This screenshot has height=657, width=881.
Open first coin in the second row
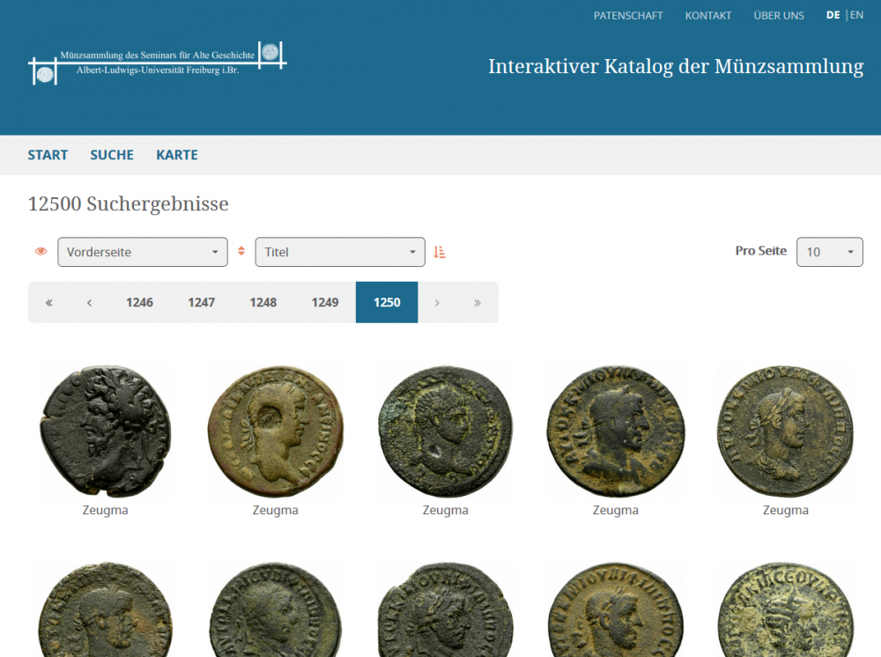(x=105, y=609)
